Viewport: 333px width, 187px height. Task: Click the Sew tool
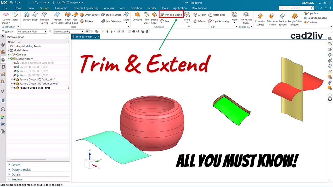point(165,21)
